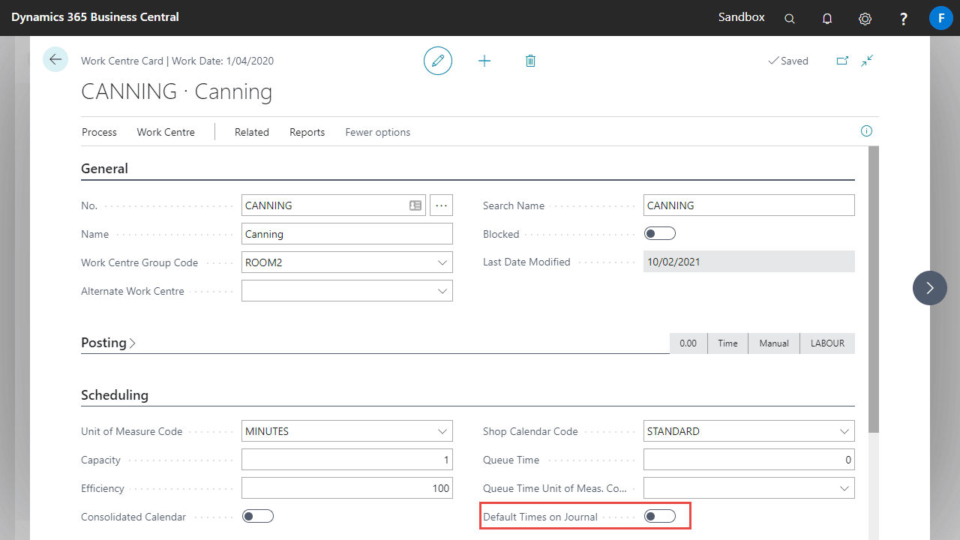Click the collapse page arrows icon
Image resolution: width=960 pixels, height=540 pixels.
(x=867, y=61)
